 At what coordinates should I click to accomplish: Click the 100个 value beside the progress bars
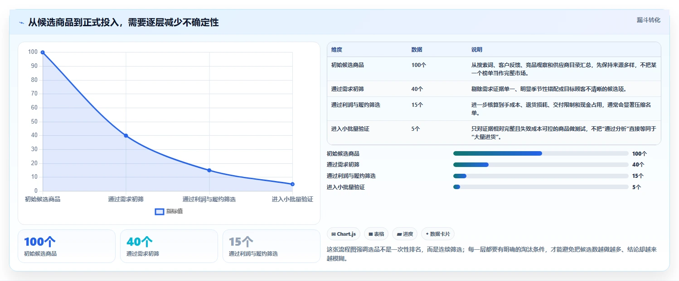[x=640, y=154]
